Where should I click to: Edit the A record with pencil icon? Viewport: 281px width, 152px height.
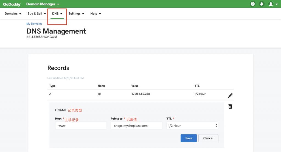(230, 95)
